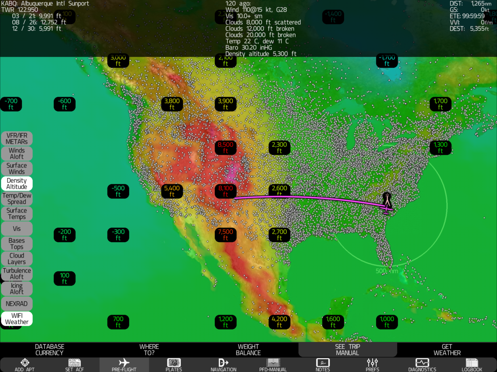Open the PLATES viewer

pyautogui.click(x=174, y=364)
